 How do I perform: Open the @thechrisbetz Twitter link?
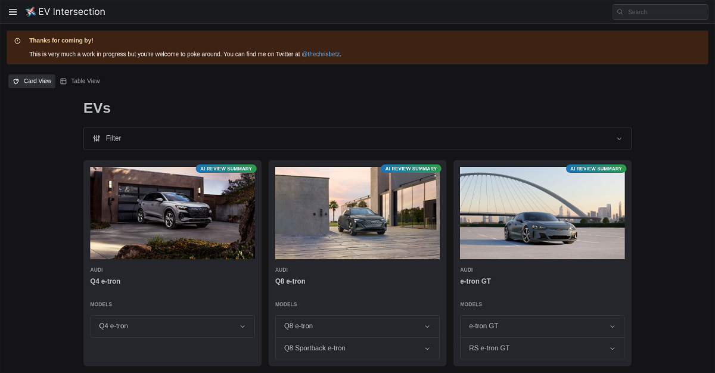(x=320, y=54)
